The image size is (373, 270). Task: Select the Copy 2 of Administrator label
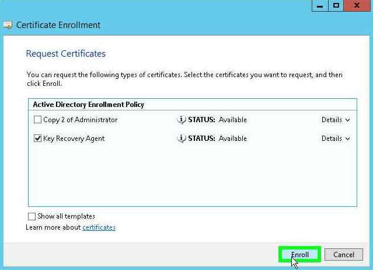[80, 120]
